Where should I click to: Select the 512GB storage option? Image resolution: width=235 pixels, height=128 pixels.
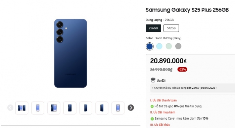tap(171, 28)
